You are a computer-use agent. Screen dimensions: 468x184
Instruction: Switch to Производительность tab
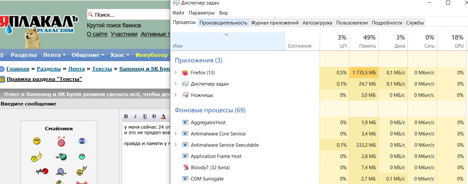point(223,23)
